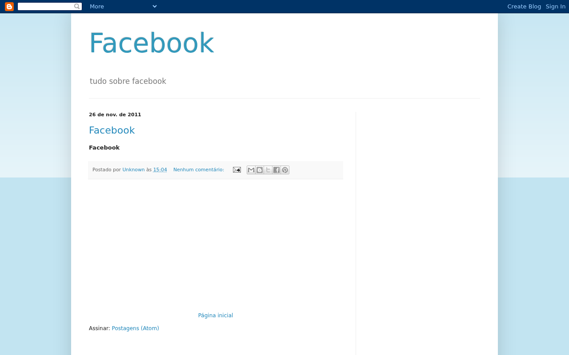The image size is (569, 355).
Task: Click the Create Blog link
Action: (524, 7)
